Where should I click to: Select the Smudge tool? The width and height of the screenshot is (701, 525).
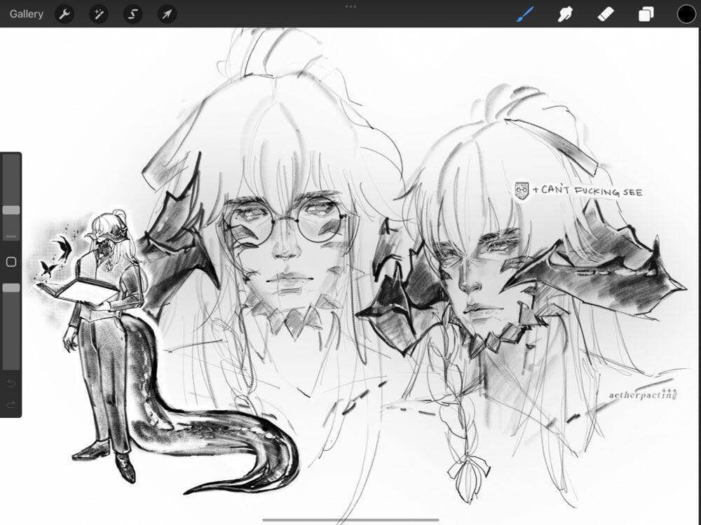click(565, 14)
